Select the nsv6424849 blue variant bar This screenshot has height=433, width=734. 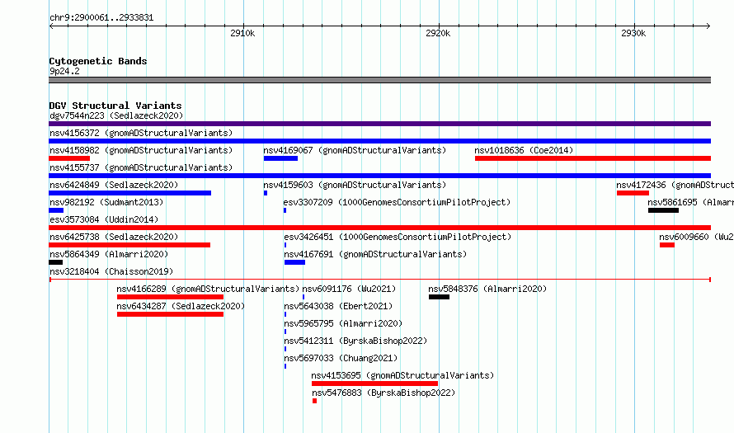[129, 193]
